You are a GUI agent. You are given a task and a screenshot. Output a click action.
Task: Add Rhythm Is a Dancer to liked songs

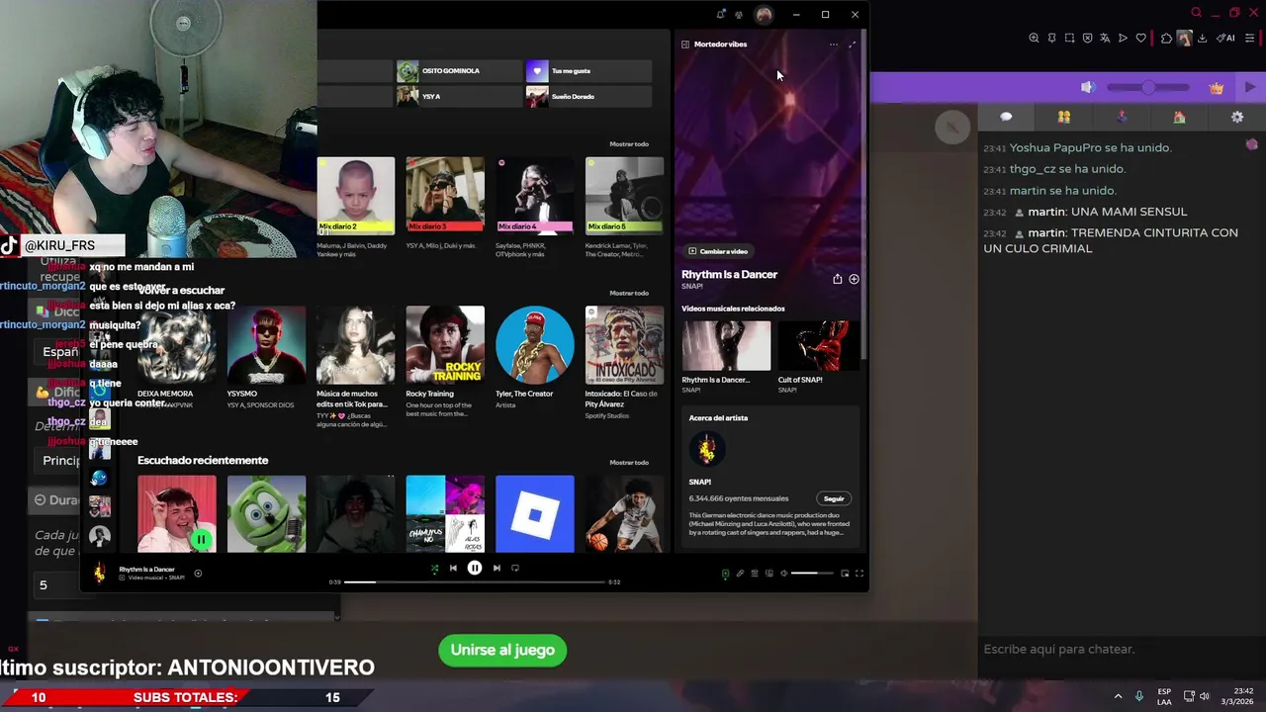[854, 279]
